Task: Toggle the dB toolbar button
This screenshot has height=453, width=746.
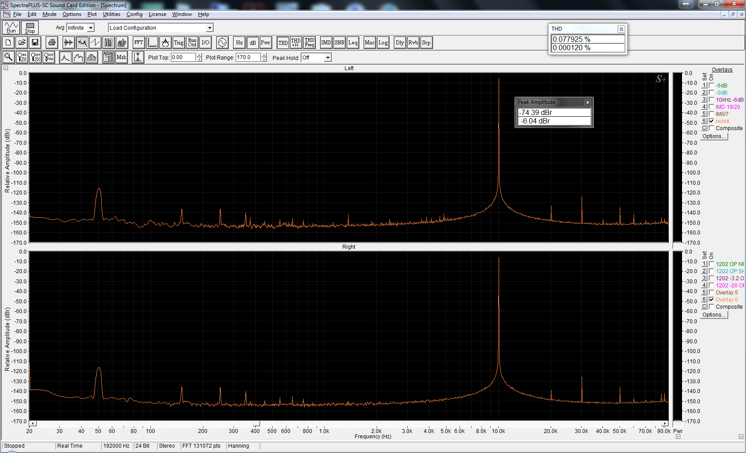Action: (252, 43)
